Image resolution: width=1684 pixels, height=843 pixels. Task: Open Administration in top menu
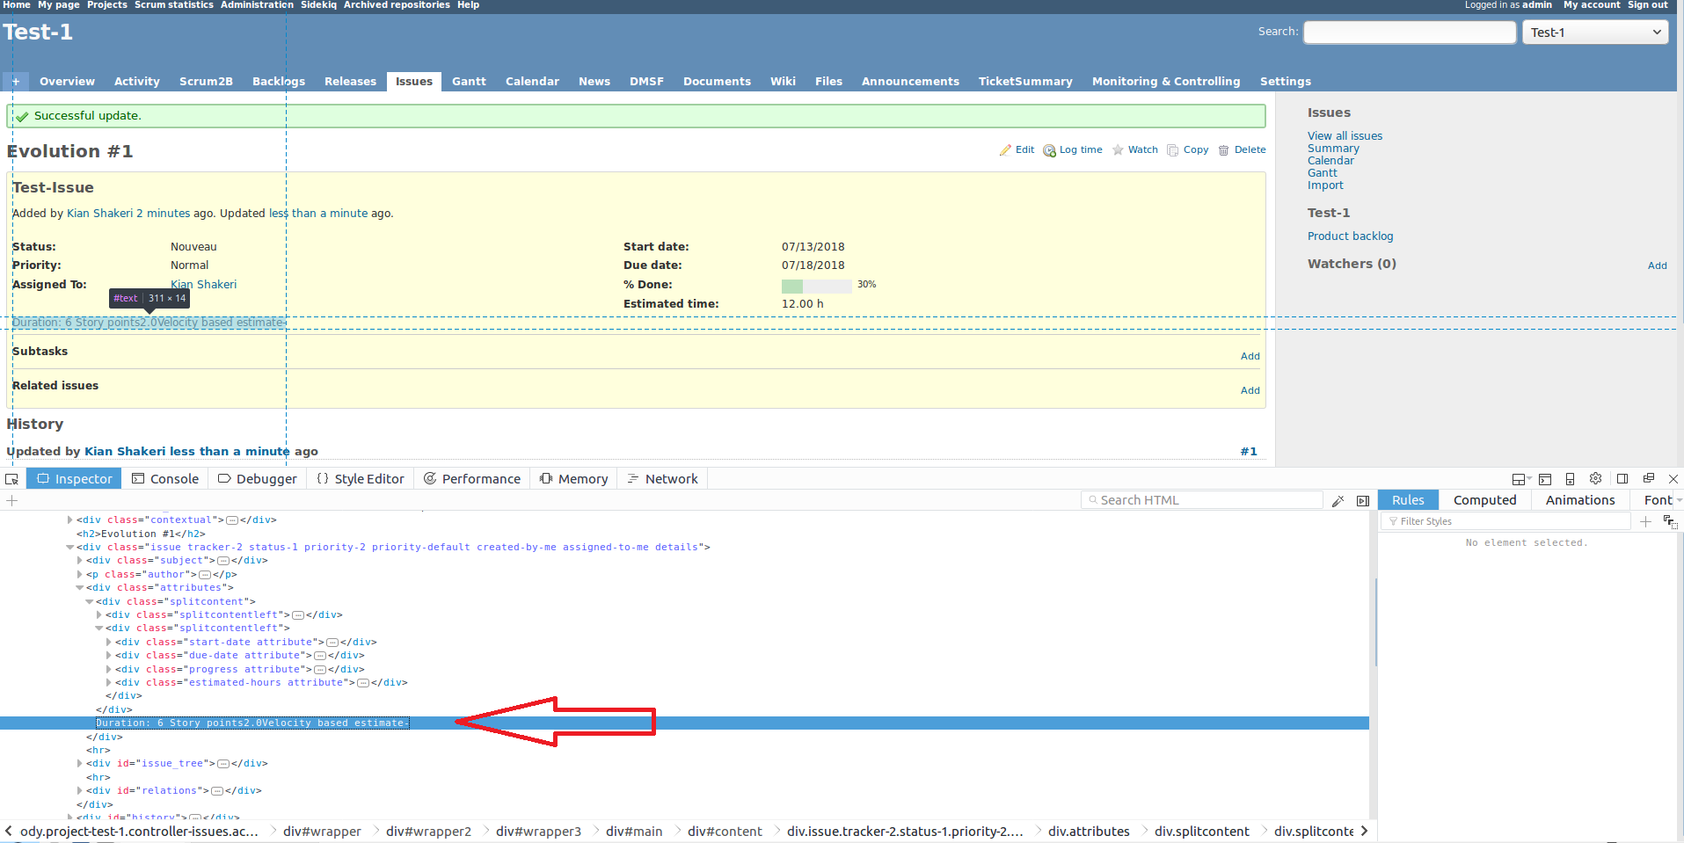coord(257,5)
